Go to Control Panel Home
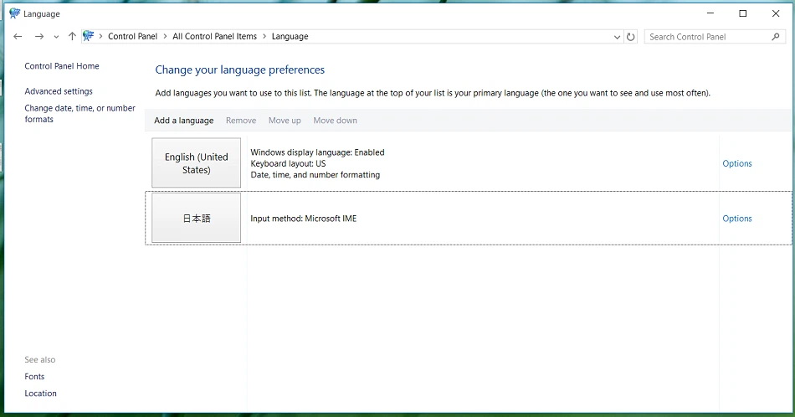 tap(62, 66)
